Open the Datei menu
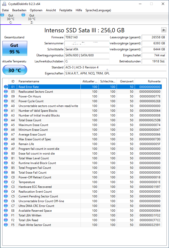Screen dimensions: 169x248 (5, 10)
